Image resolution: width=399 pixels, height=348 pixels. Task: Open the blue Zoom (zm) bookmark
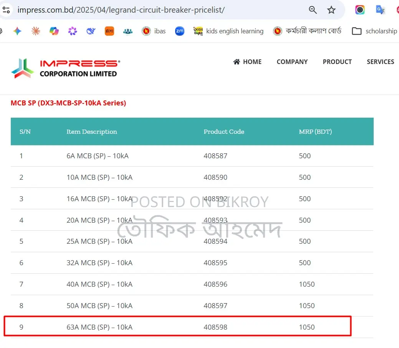point(180,31)
